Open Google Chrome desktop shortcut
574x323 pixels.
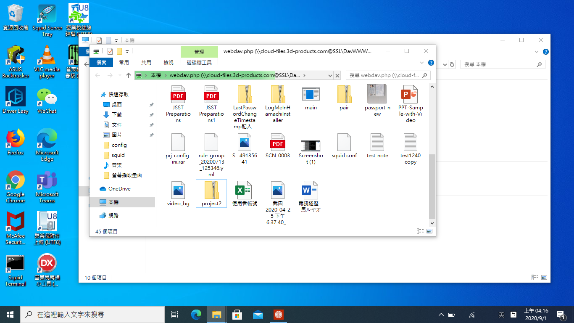pos(16,187)
